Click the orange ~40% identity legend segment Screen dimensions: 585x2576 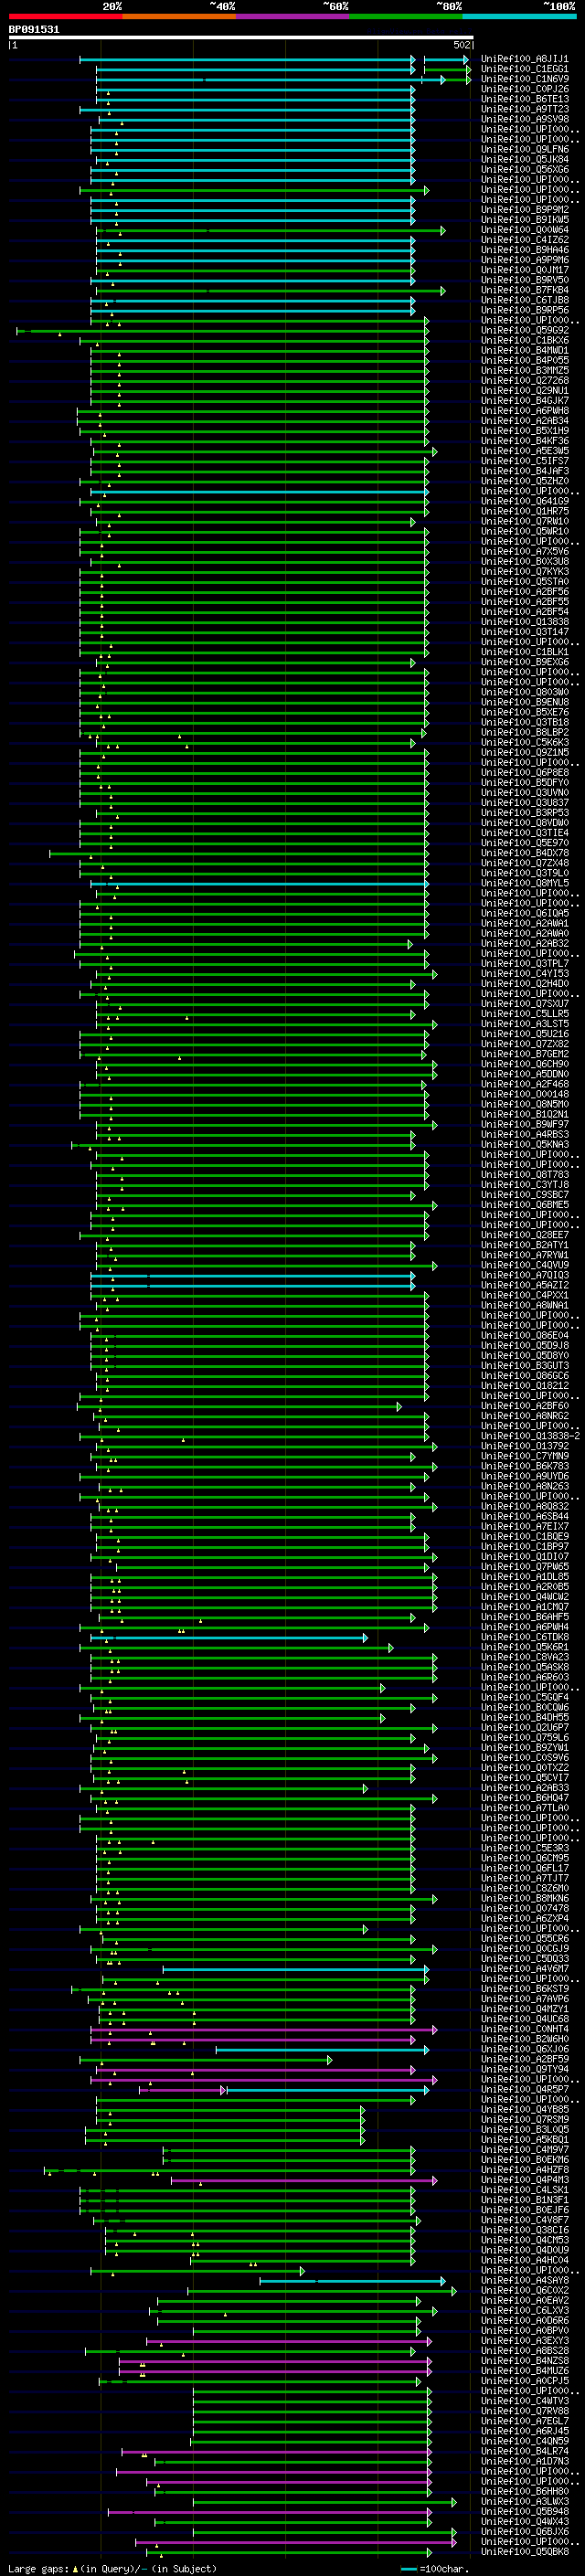pyautogui.click(x=179, y=16)
